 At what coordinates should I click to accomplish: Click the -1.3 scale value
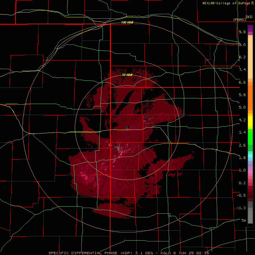pos(241,208)
